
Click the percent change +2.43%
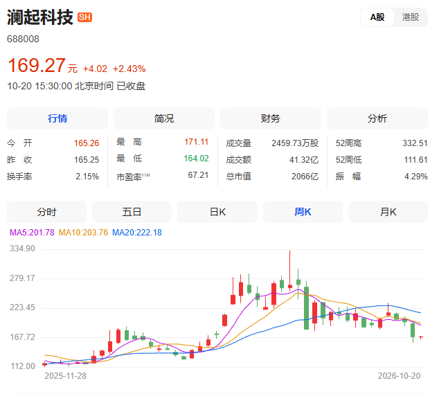[x=129, y=69]
